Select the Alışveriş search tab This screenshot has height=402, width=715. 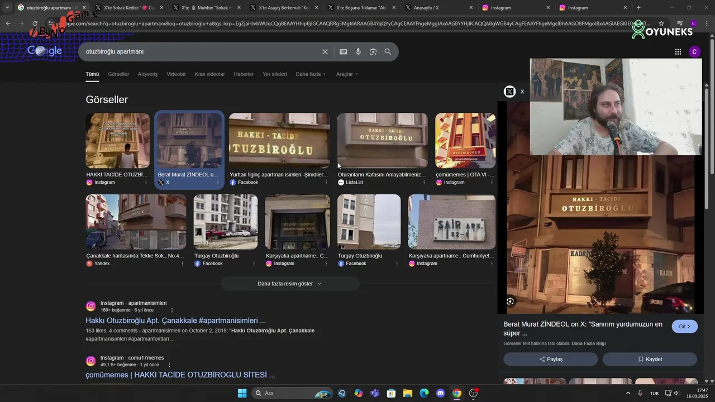pos(148,74)
